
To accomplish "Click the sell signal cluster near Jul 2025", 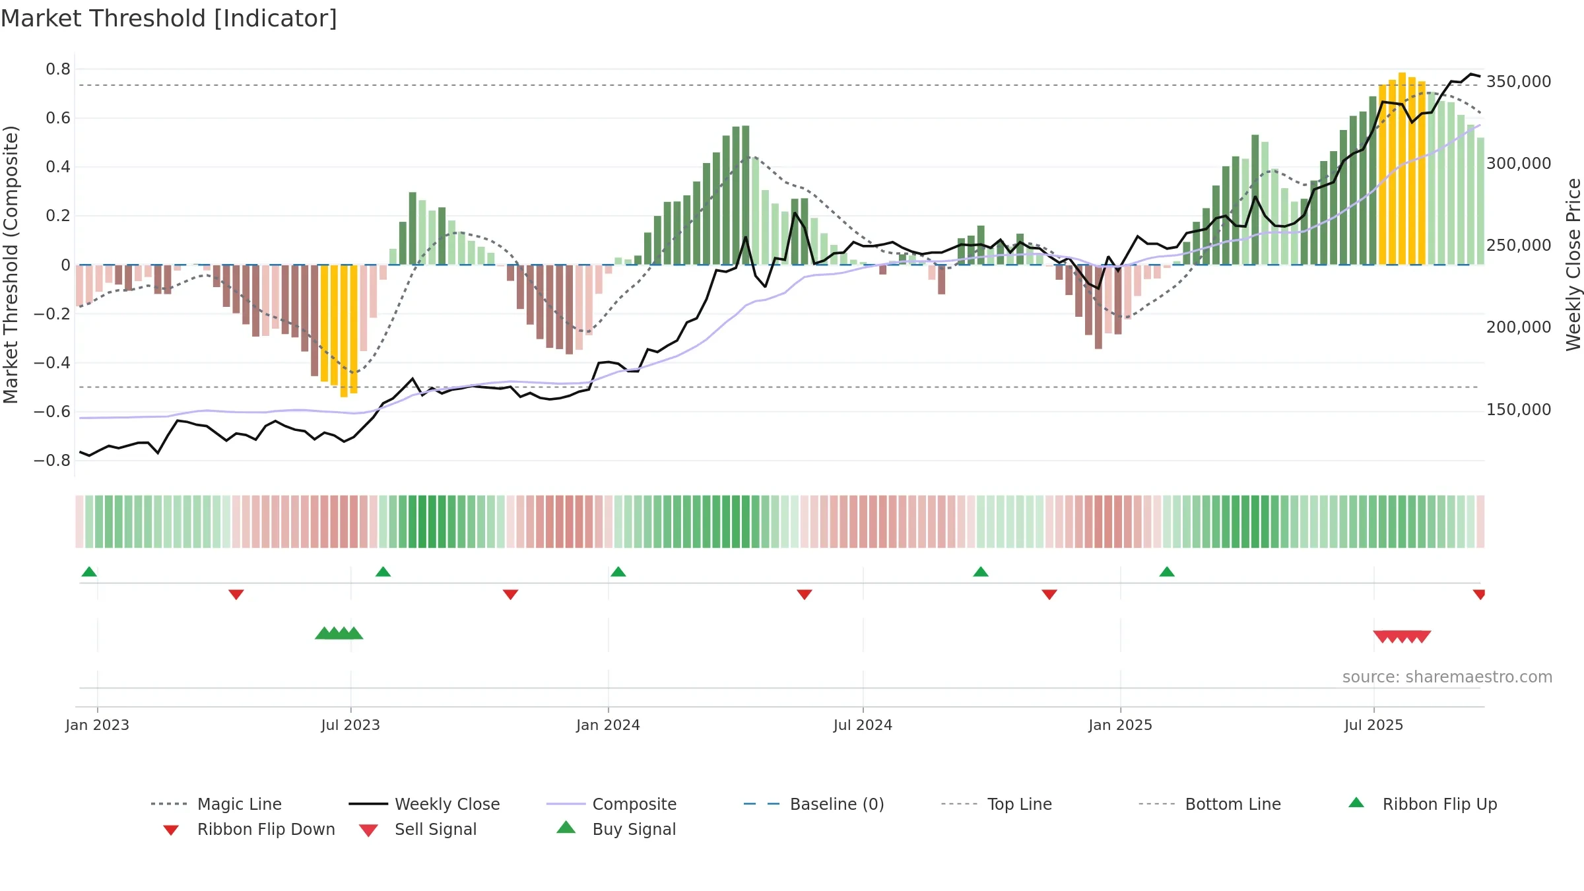I will click(1402, 637).
